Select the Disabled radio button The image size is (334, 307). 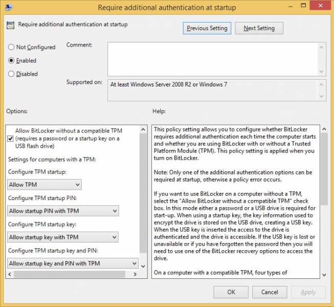tap(11, 74)
